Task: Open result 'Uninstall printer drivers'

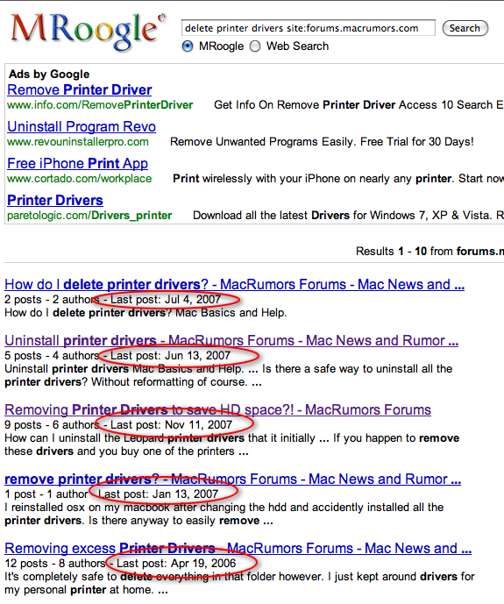Action: tap(231, 340)
